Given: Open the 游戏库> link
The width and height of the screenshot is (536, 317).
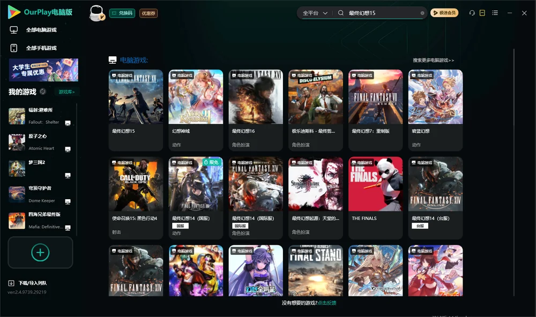Looking at the screenshot, I should (x=66, y=92).
